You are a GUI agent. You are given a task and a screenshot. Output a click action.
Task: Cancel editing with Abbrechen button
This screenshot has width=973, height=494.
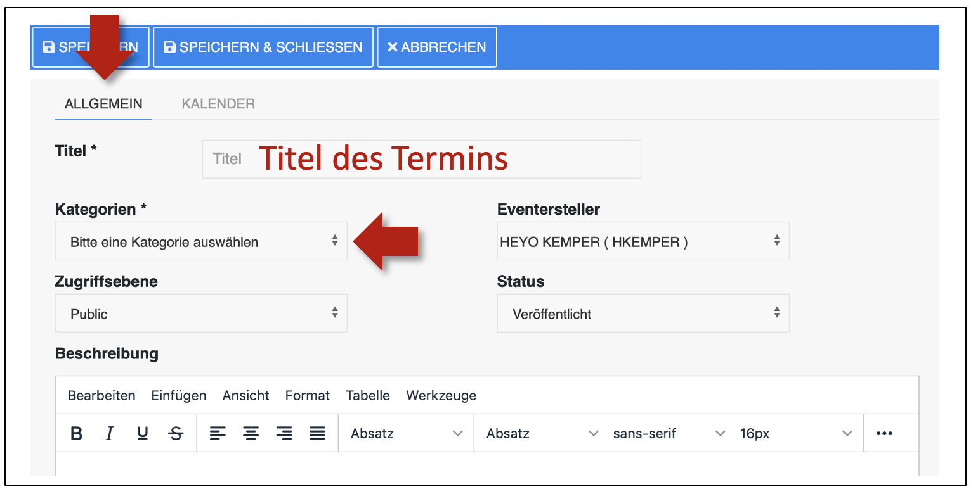pyautogui.click(x=437, y=47)
